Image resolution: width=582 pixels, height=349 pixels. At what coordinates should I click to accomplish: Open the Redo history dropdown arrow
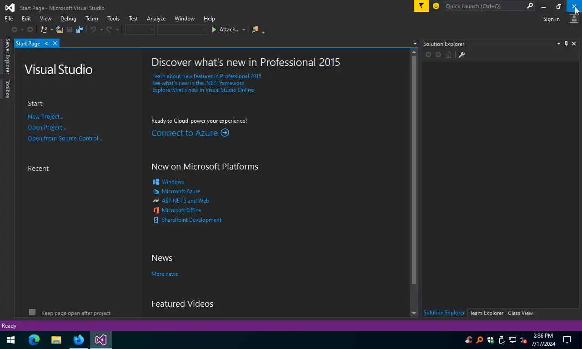pos(117,30)
